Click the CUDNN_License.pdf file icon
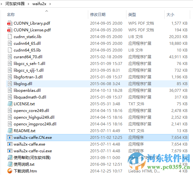 pos(10,30)
